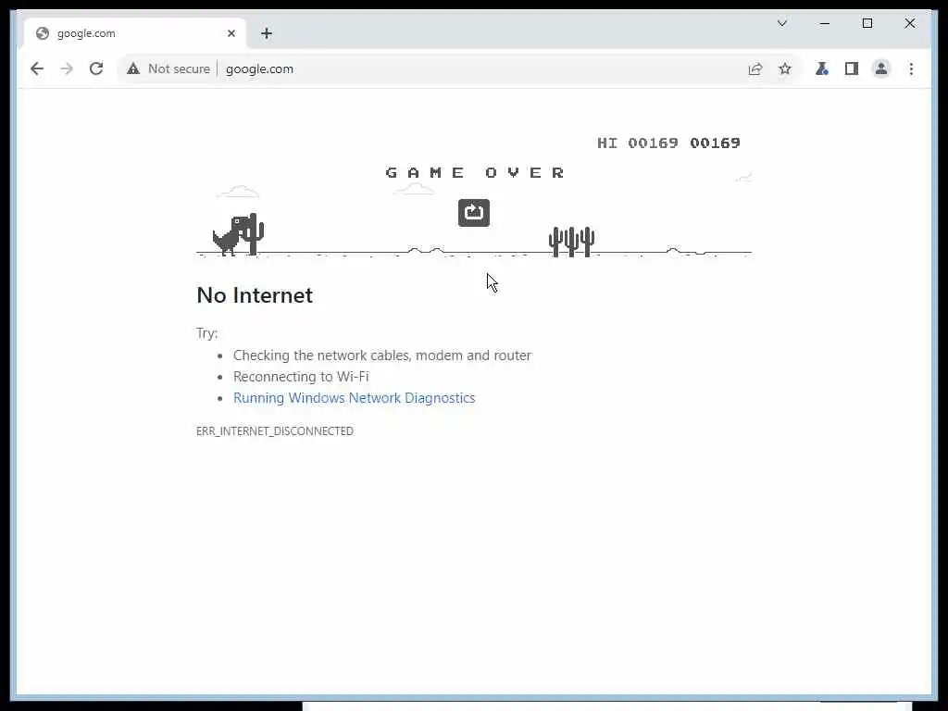
Task: Reload the page with the refresh icon
Action: (96, 69)
